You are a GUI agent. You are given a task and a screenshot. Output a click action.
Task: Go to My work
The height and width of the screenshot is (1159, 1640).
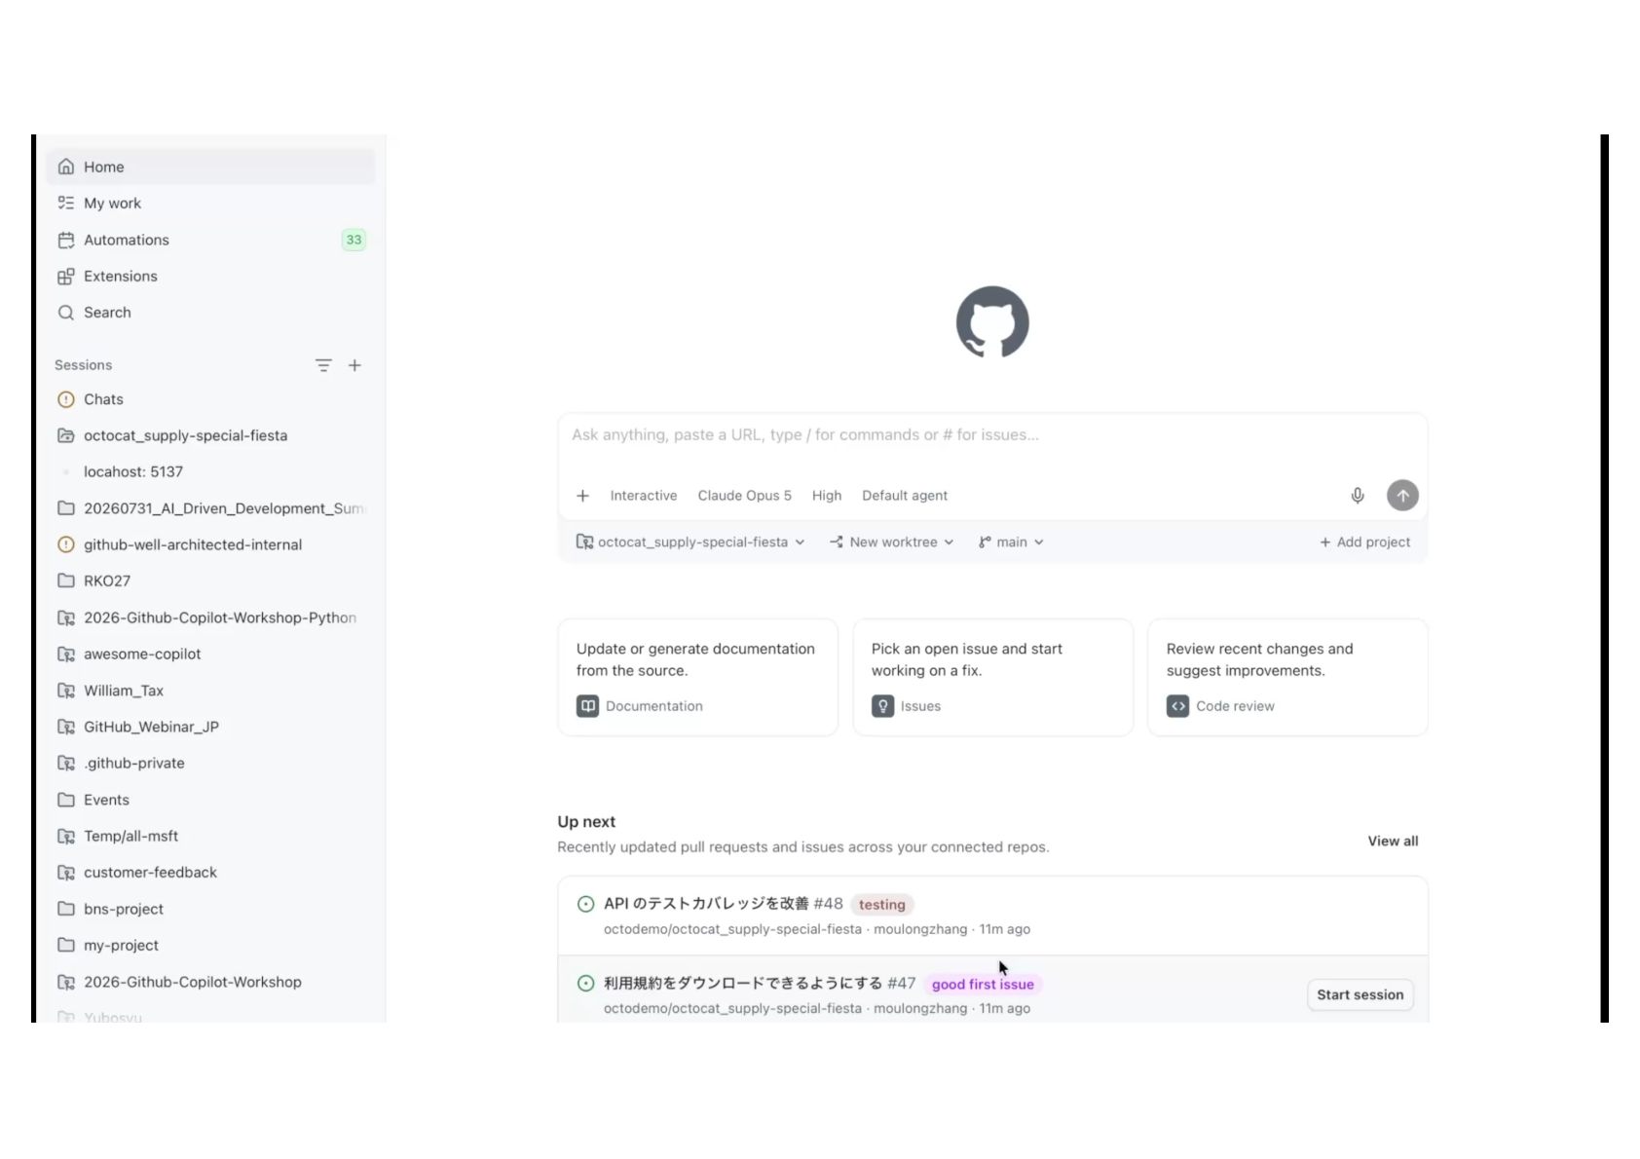pos(209,203)
